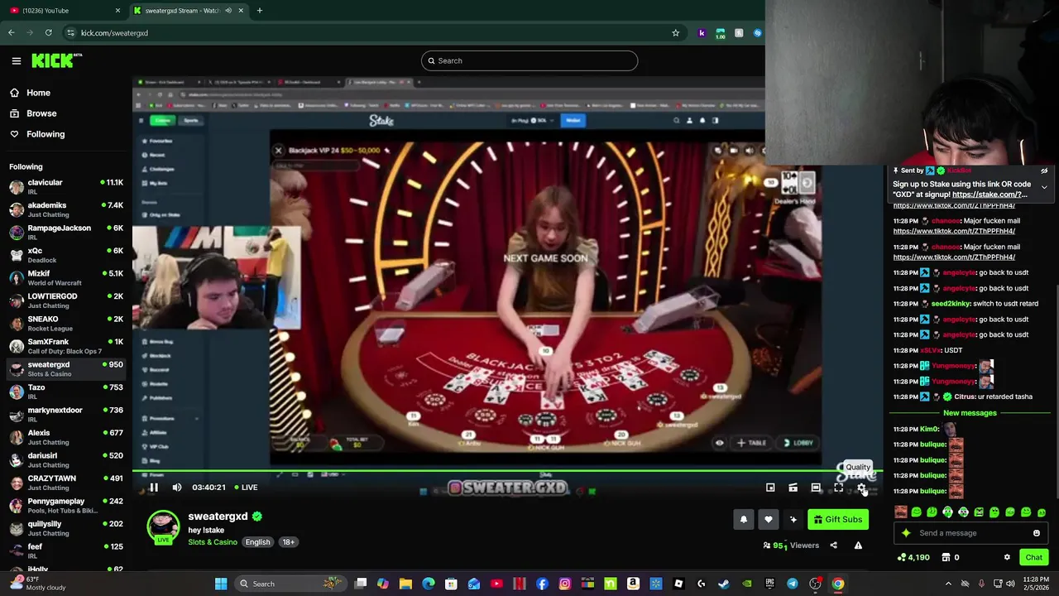Open Kick hamburger sidebar menu
The width and height of the screenshot is (1059, 596).
click(16, 60)
